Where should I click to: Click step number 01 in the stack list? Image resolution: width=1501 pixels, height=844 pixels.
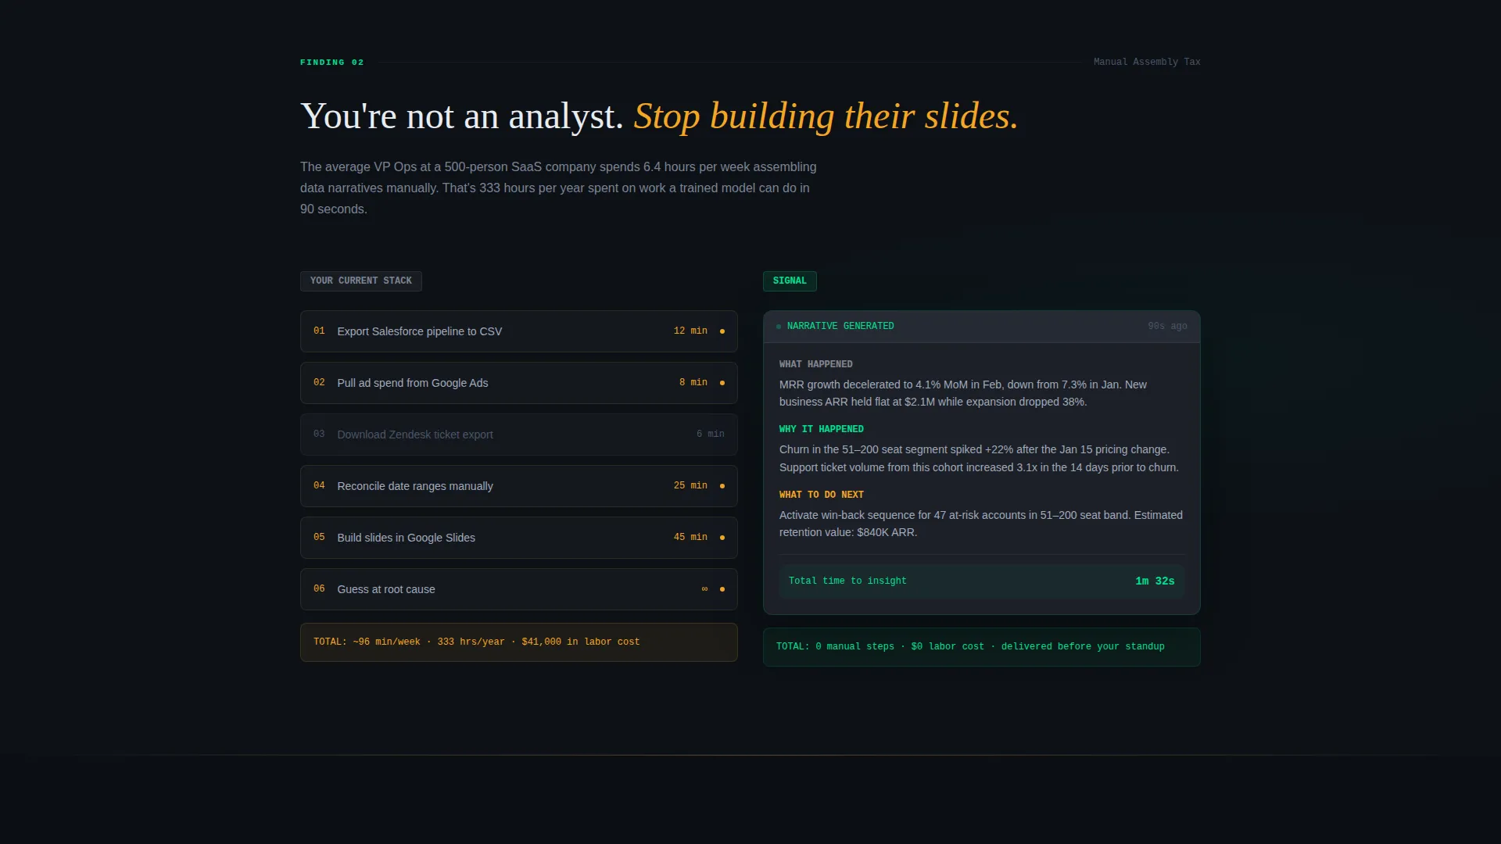(319, 331)
